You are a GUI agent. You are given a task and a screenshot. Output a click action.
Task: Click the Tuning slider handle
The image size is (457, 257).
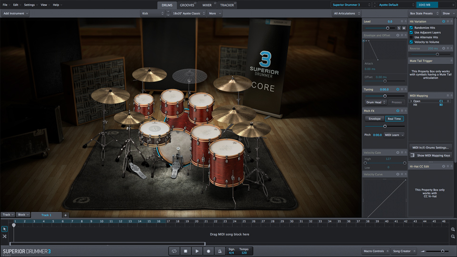385,96
